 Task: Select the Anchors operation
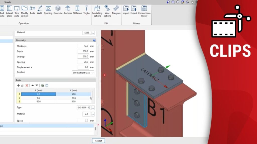pyautogui.click(x=68, y=10)
